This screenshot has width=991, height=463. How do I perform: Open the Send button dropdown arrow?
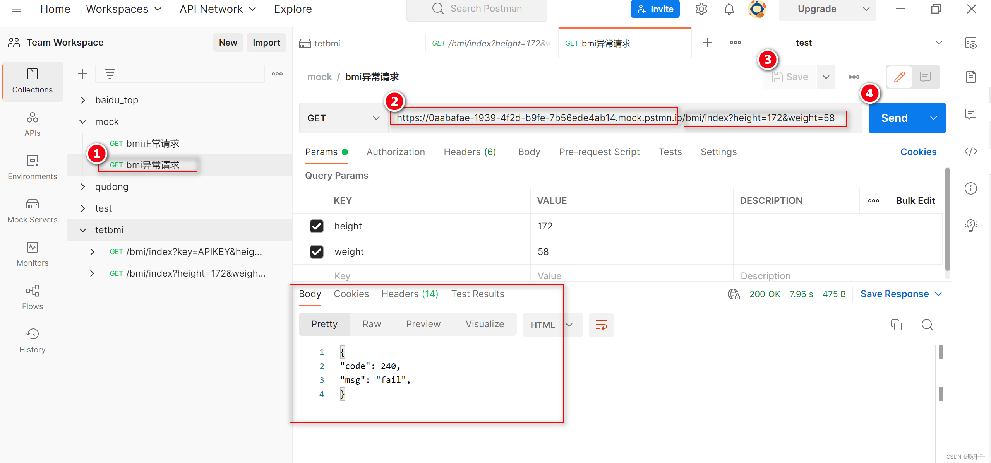pyautogui.click(x=933, y=118)
